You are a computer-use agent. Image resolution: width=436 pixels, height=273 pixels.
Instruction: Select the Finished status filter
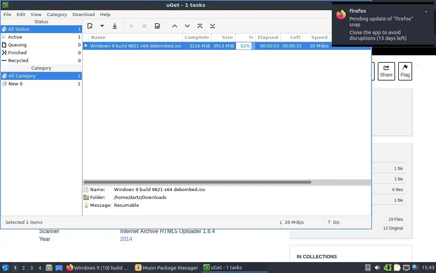(41, 53)
